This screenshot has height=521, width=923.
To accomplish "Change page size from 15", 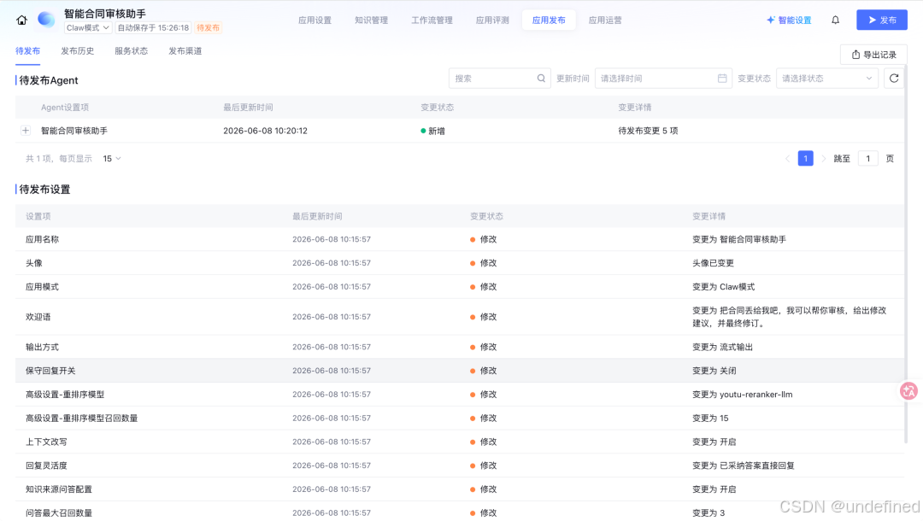I will [x=112, y=159].
